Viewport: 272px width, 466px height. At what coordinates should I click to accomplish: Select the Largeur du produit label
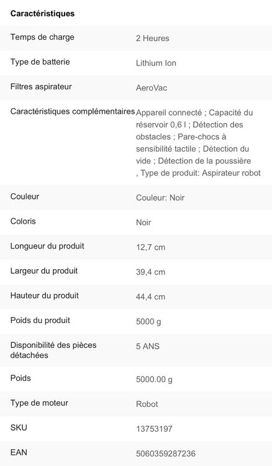tap(44, 271)
